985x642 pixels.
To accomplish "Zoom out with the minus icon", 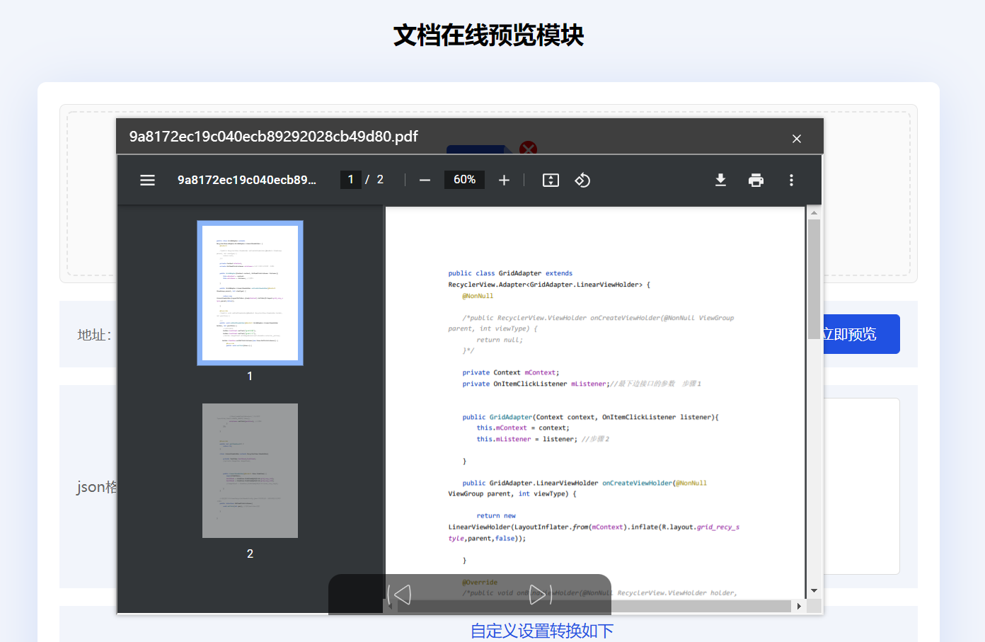I will [425, 180].
